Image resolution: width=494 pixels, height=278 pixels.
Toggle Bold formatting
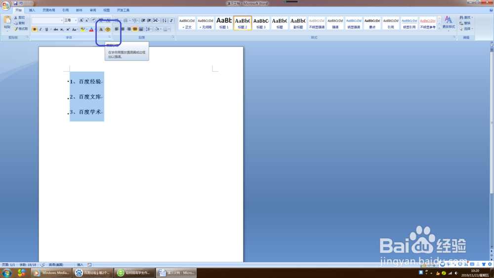[35, 29]
